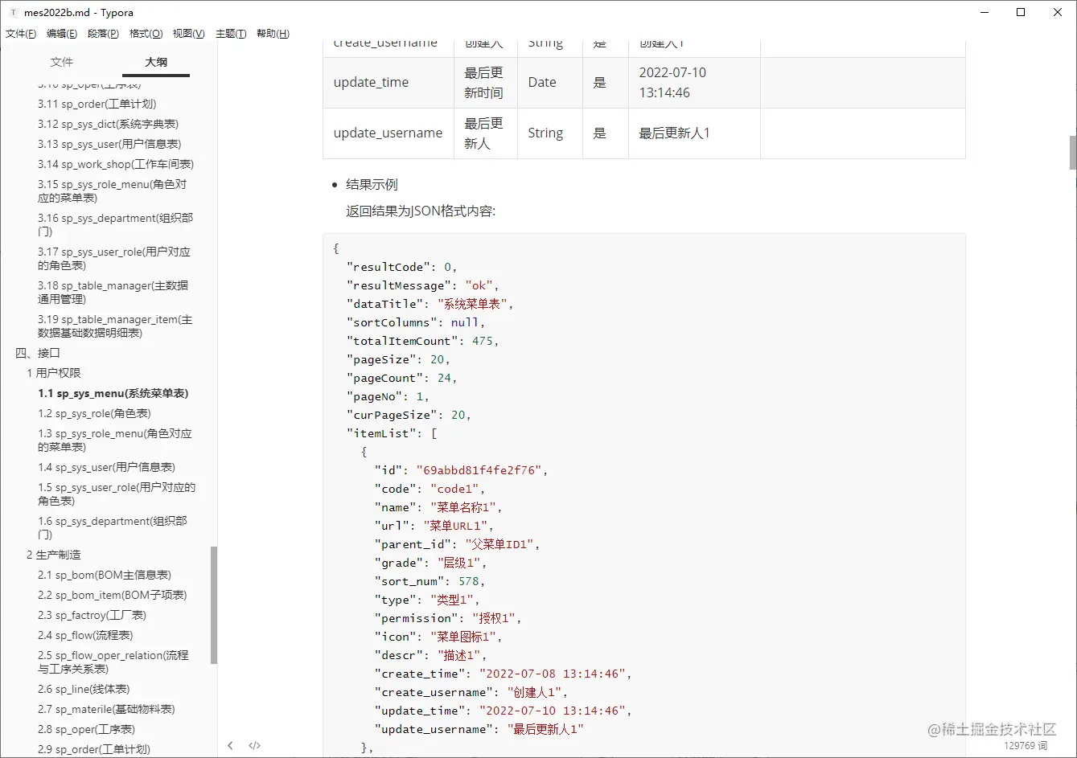Open the 主题(T) menu
Viewport: 1077px width, 758px height.
click(231, 34)
